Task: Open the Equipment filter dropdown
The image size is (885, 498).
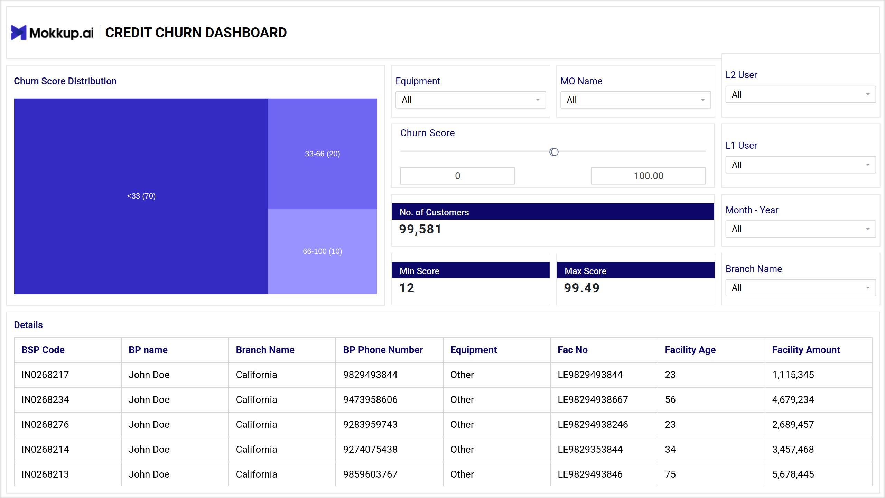Action: (x=471, y=100)
